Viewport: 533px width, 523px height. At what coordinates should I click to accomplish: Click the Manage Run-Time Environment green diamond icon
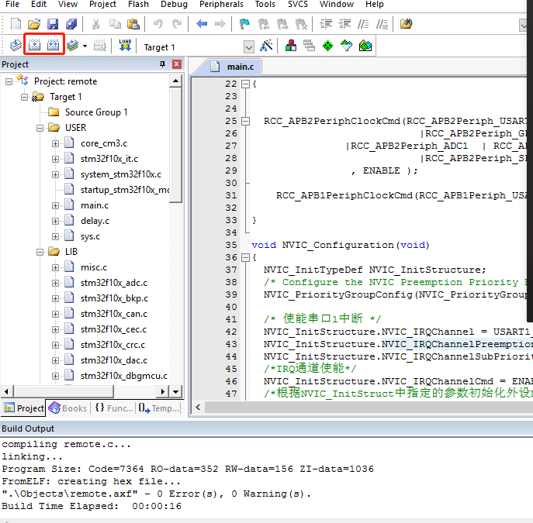[328, 46]
